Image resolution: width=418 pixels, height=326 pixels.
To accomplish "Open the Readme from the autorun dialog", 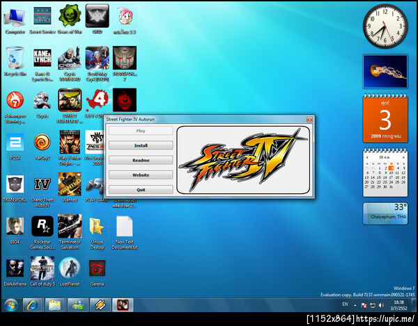I will point(141,161).
